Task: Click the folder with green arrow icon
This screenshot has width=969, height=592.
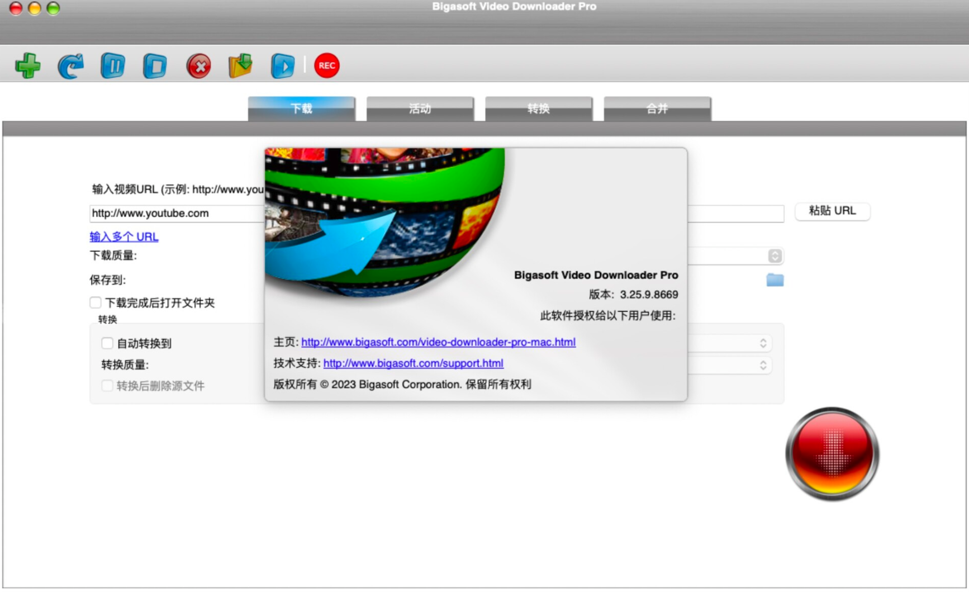Action: tap(241, 65)
